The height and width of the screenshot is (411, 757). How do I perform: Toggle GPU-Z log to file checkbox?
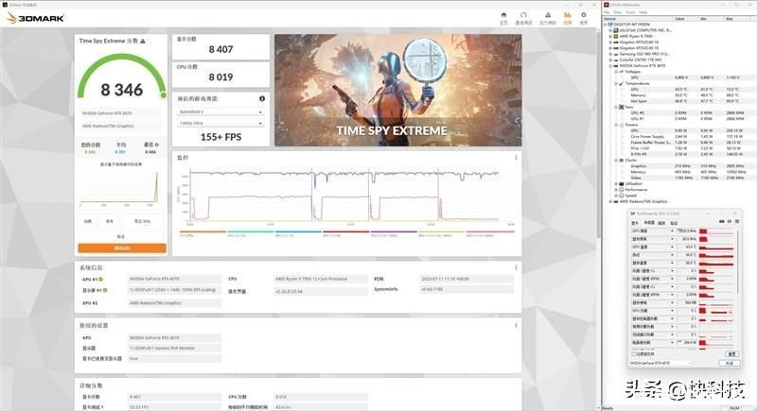click(634, 354)
